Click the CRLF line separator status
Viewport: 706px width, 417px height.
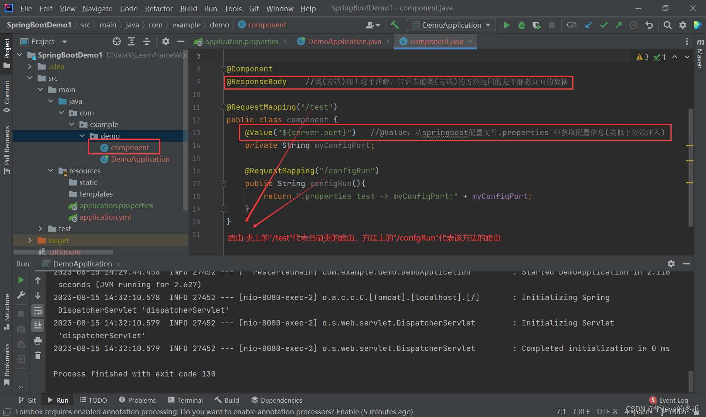581,412
